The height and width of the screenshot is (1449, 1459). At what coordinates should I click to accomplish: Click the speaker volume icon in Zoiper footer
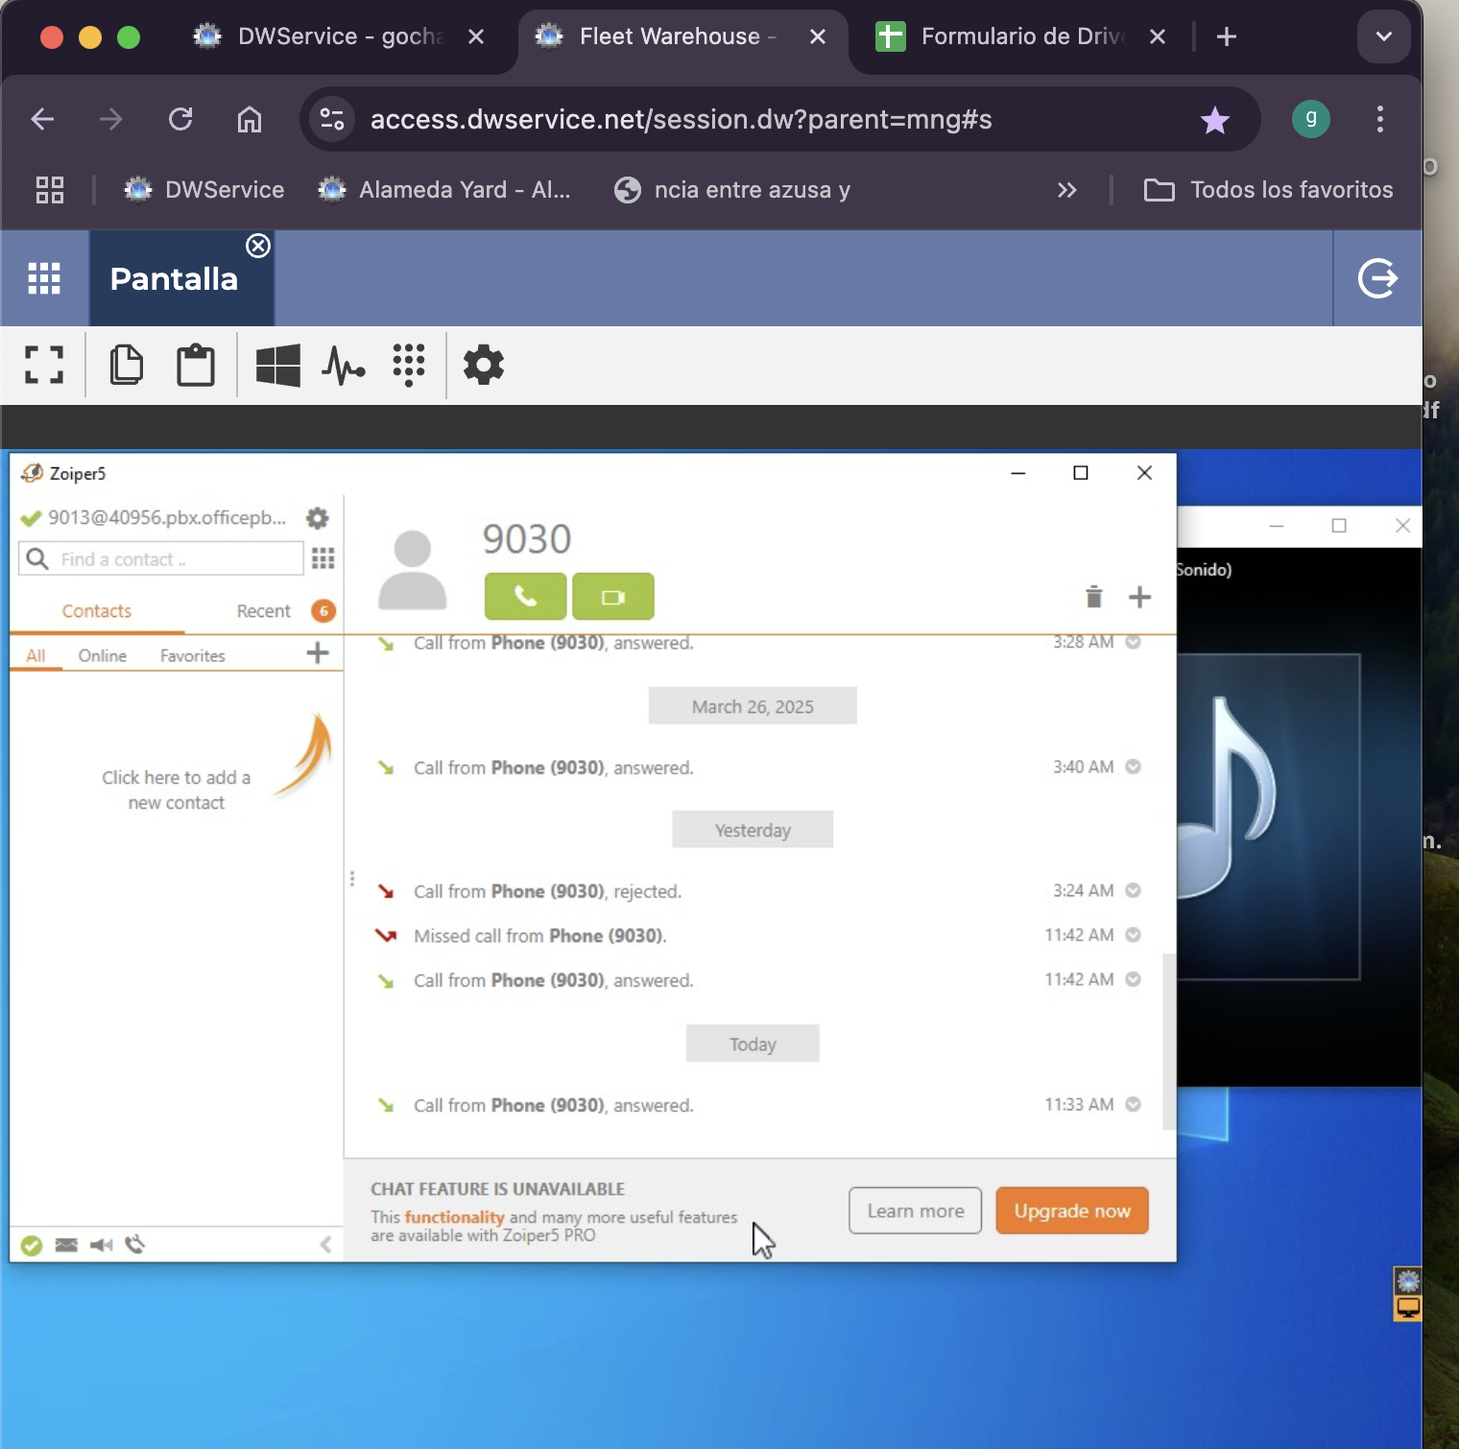pyautogui.click(x=101, y=1245)
